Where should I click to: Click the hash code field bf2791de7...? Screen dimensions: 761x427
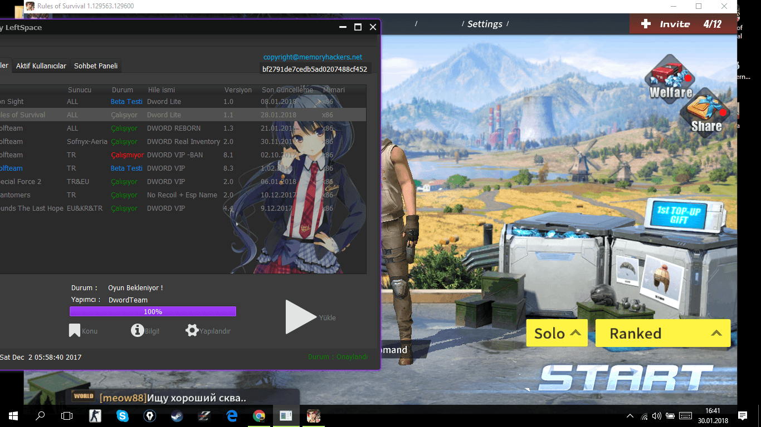pos(315,69)
